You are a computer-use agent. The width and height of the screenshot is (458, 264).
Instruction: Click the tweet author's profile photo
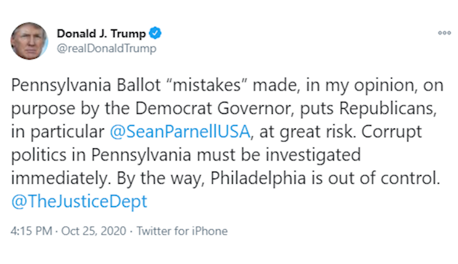[x=29, y=41]
